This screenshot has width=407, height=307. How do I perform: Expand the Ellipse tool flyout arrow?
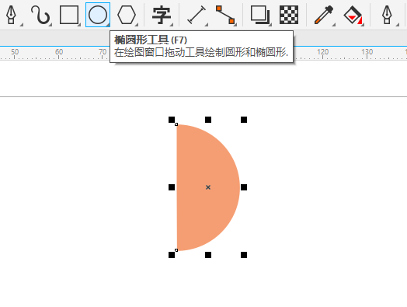[x=107, y=24]
